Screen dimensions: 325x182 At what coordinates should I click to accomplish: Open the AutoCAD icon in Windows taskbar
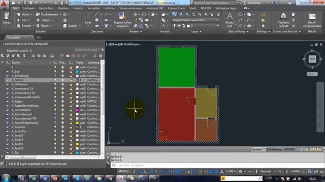click(x=121, y=178)
